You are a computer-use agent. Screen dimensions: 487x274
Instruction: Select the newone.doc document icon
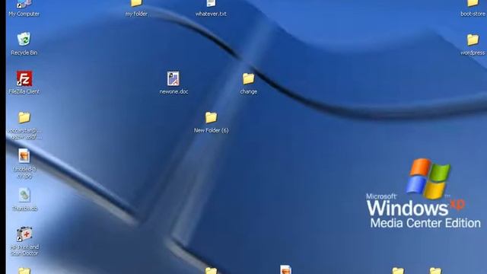(173, 78)
